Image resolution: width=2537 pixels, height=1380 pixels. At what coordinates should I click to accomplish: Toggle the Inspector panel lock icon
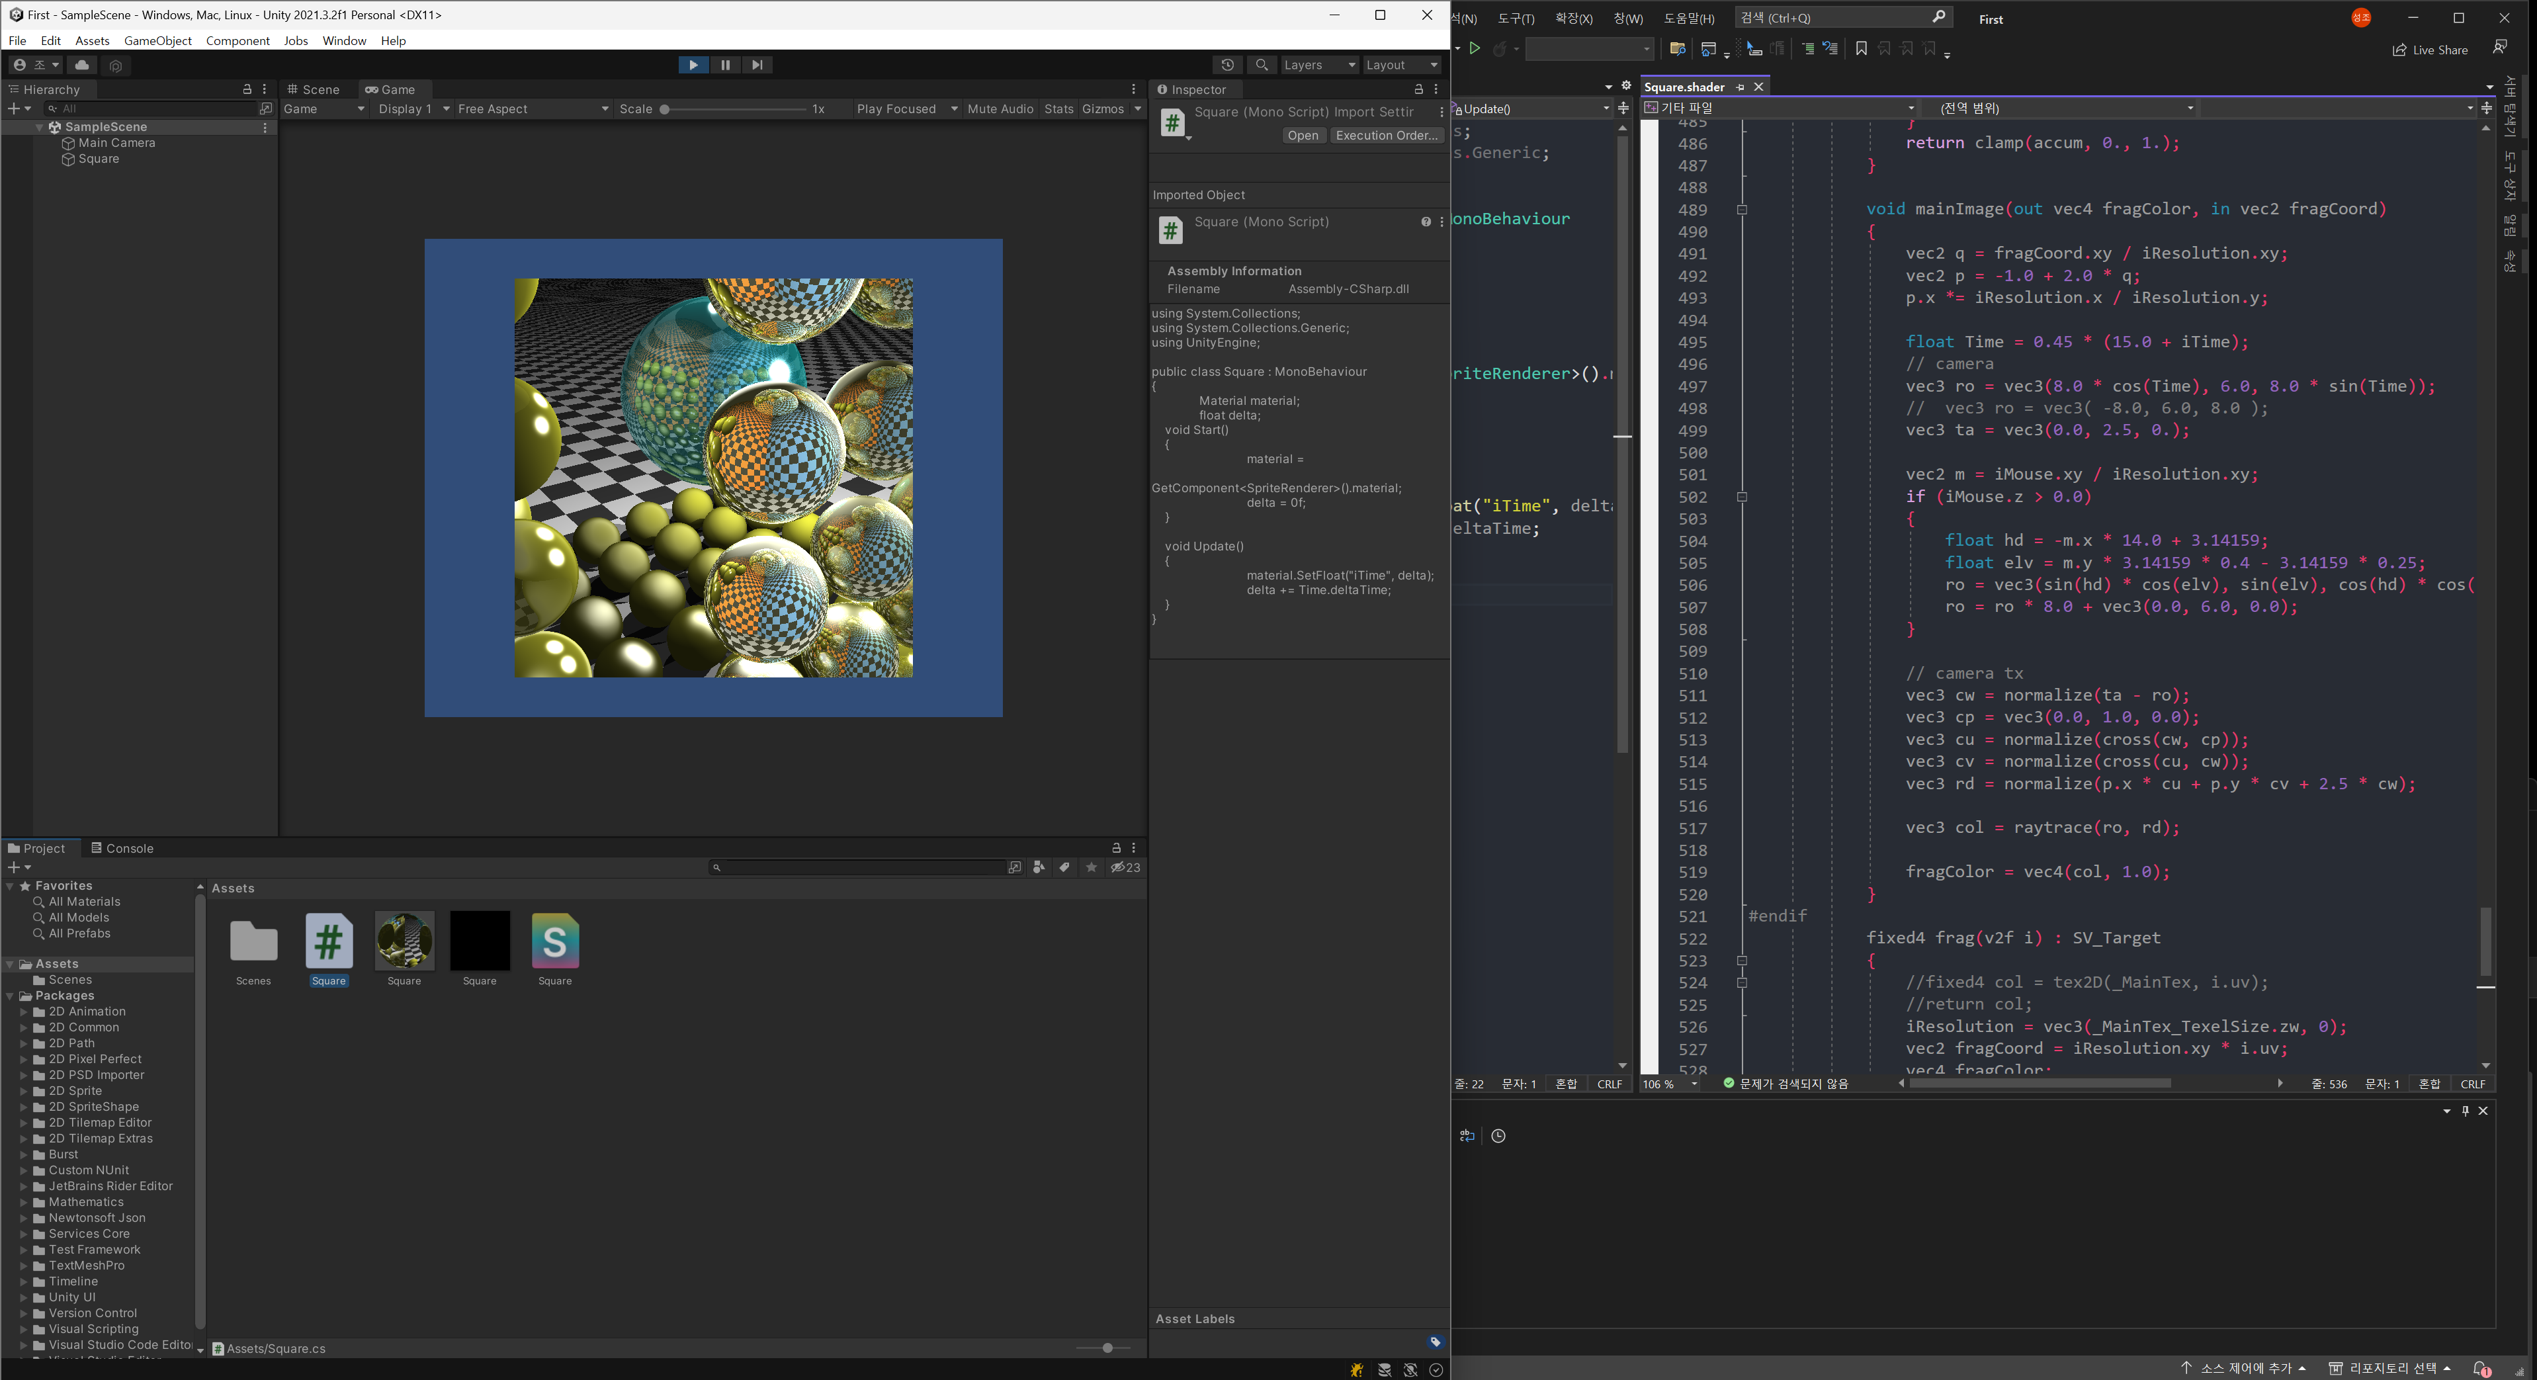click(1418, 89)
